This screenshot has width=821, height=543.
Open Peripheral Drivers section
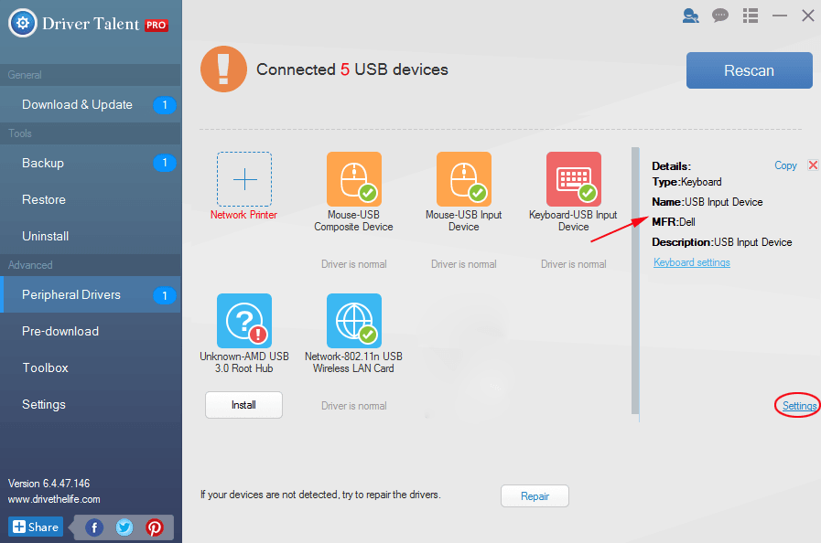click(x=91, y=294)
